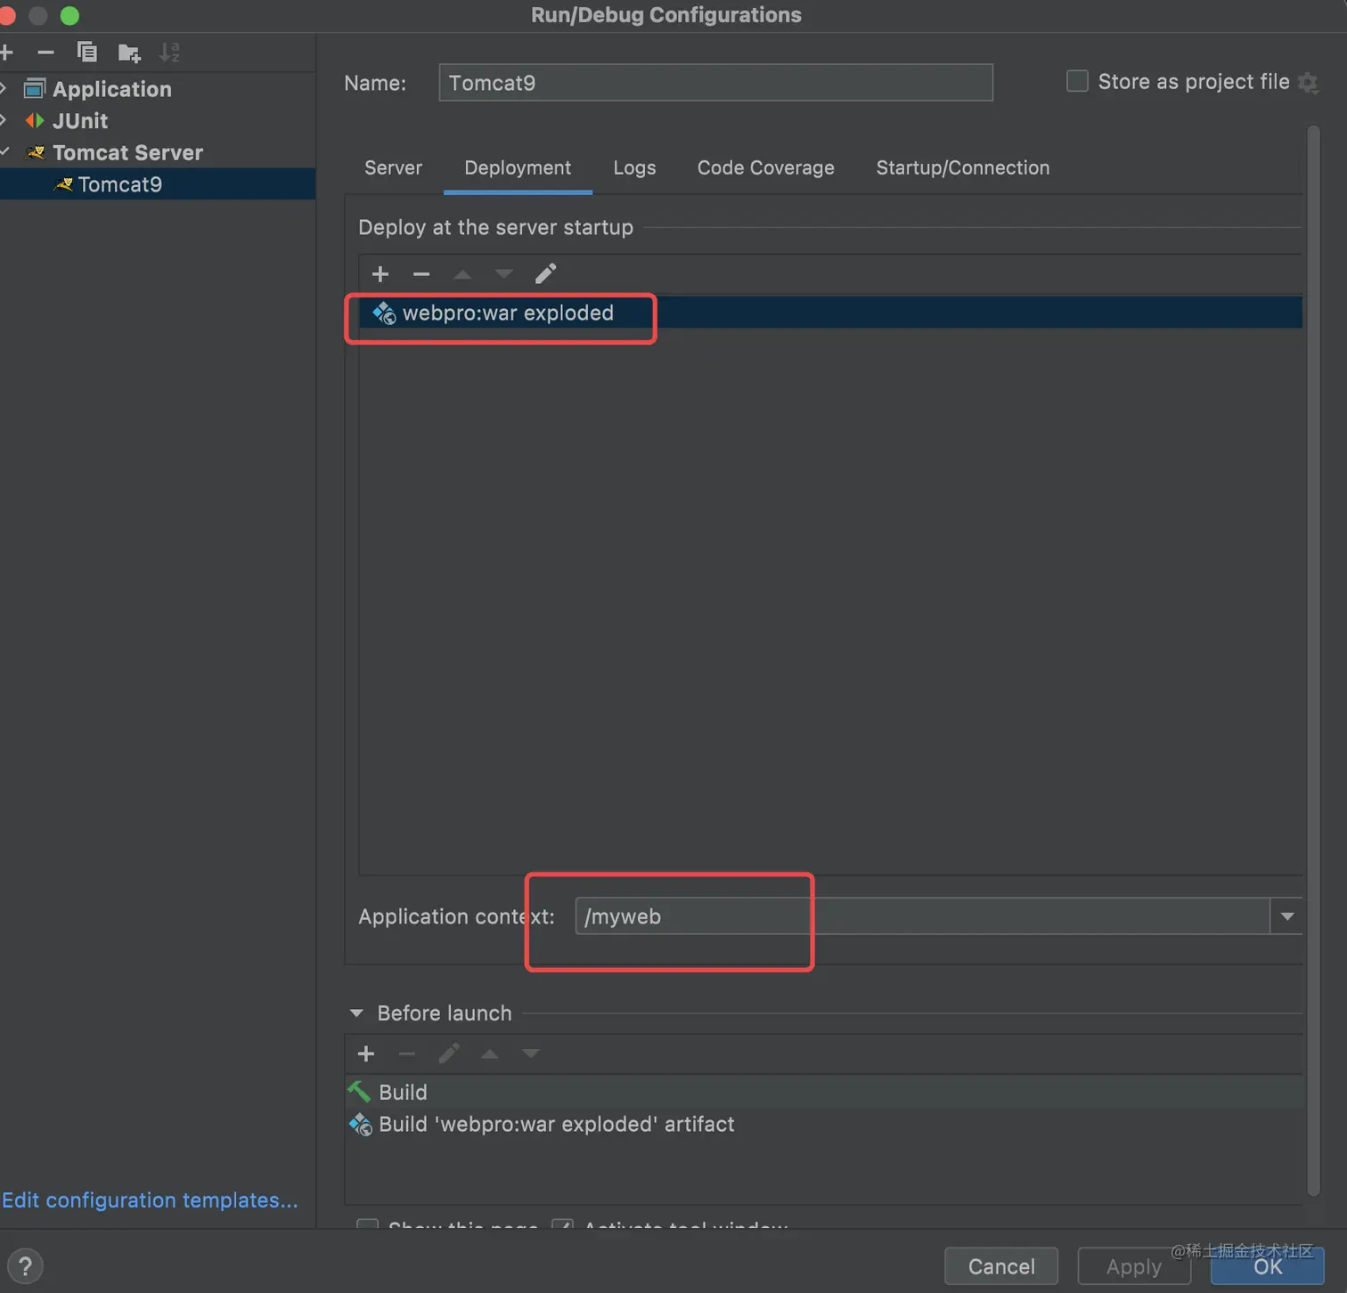Remove the selected configuration with the minus icon
The width and height of the screenshot is (1347, 1293).
click(45, 53)
